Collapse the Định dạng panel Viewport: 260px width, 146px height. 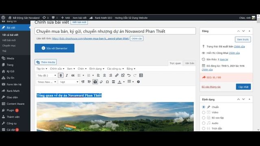click(249, 99)
